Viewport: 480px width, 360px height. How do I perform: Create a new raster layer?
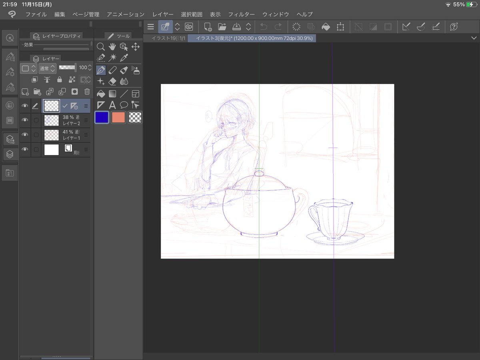[25, 92]
